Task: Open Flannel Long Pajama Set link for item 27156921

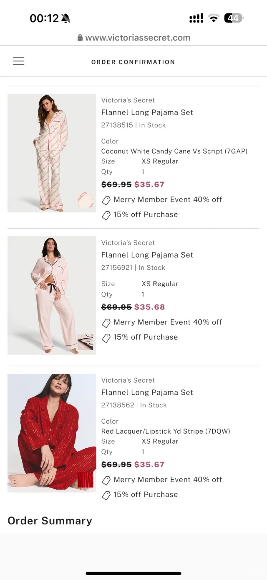Action: (x=147, y=255)
